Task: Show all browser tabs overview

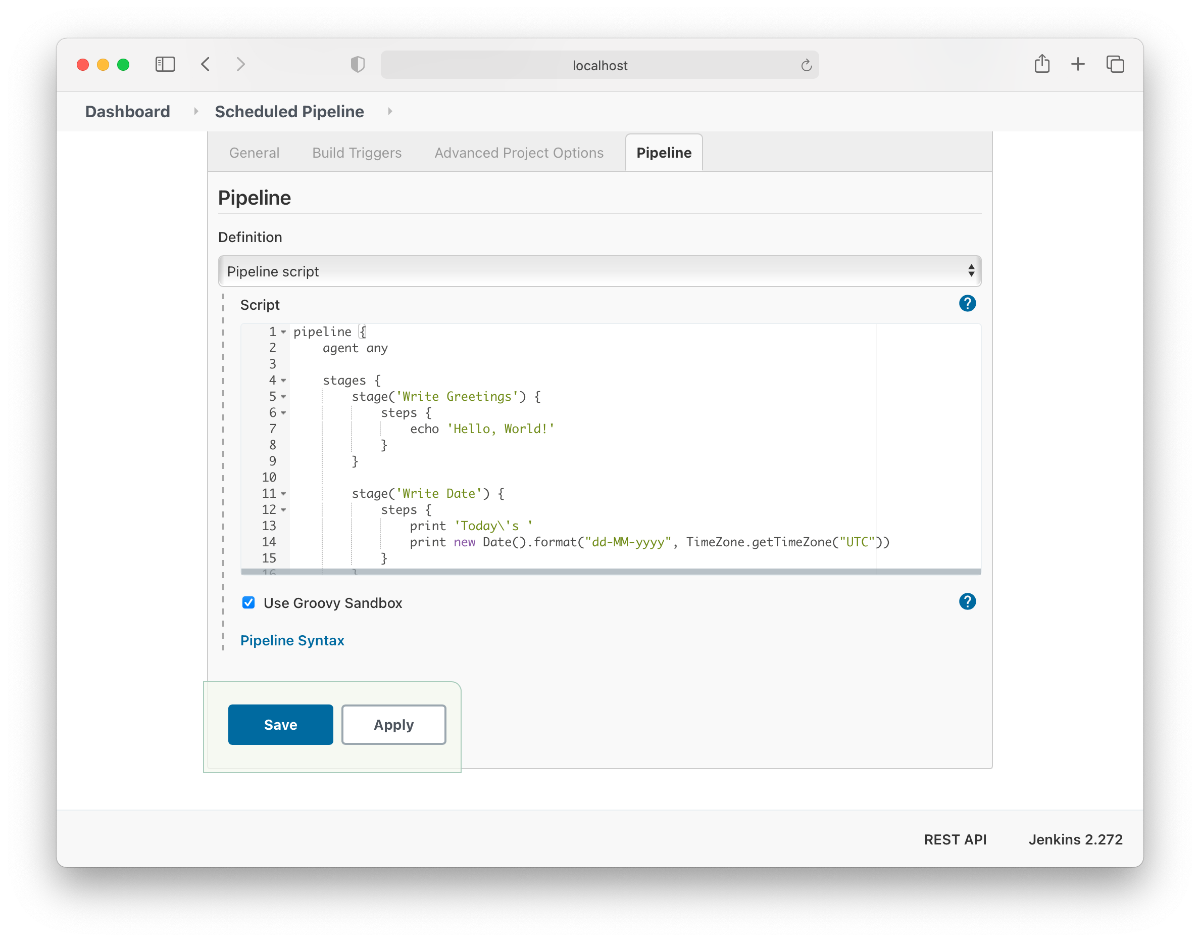Action: click(x=1115, y=64)
